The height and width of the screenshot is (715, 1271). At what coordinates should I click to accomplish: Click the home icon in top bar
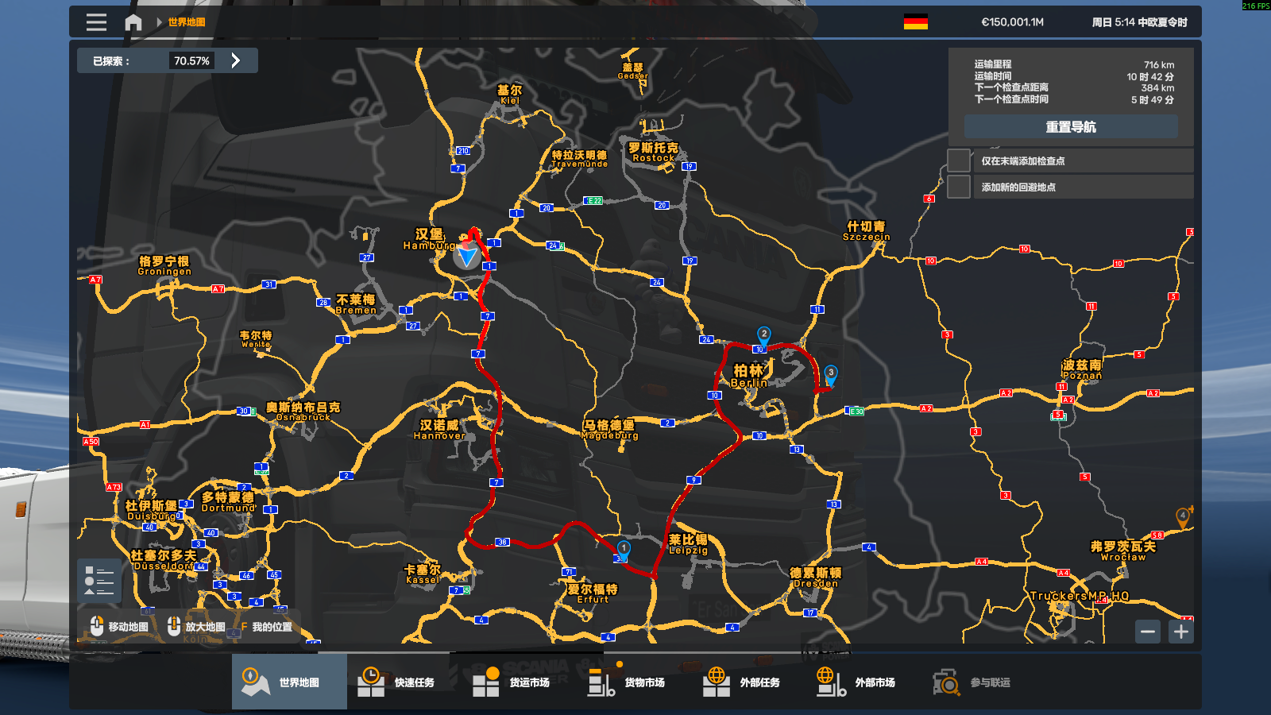pos(133,22)
